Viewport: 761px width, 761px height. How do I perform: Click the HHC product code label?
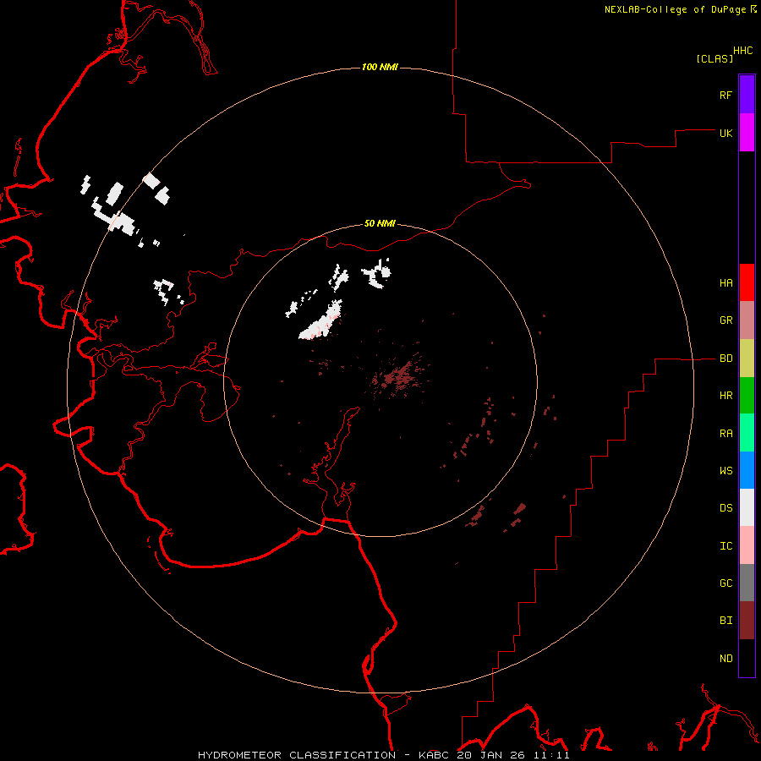coord(742,51)
